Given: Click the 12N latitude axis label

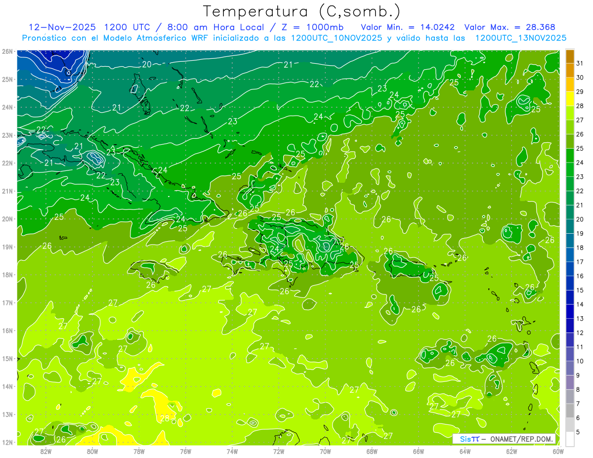Looking at the screenshot, I should (7, 442).
